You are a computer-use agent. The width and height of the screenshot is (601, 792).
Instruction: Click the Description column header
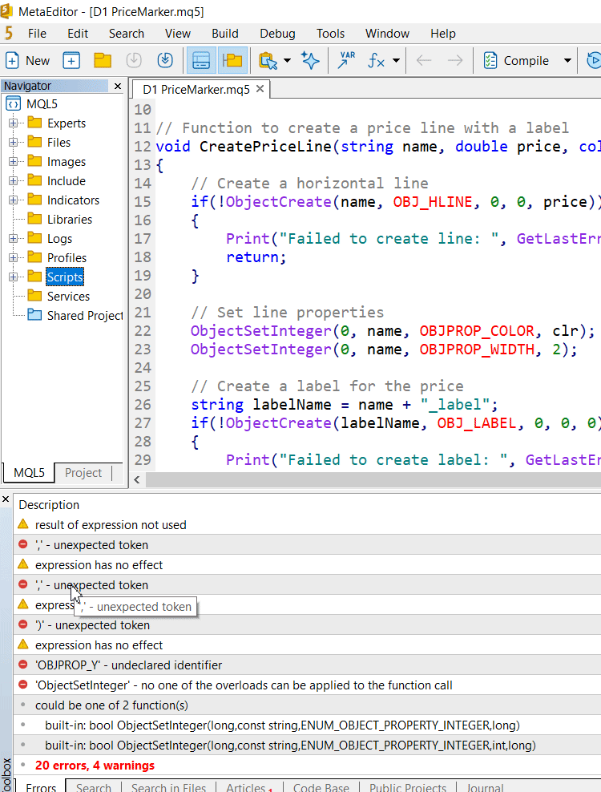coord(49,504)
